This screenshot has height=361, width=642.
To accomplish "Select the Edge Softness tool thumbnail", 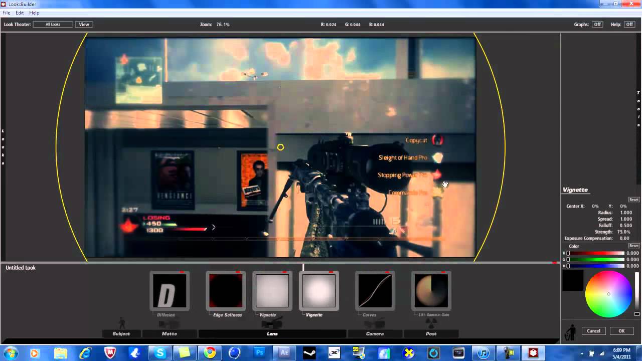I will (x=226, y=291).
